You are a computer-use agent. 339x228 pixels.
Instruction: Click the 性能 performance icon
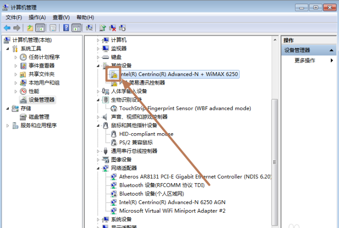point(23,91)
